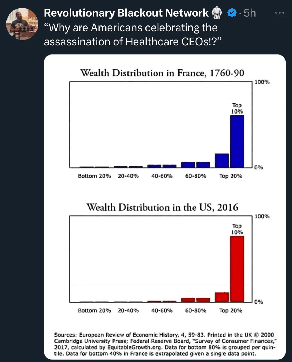Click Bottom 20% label under the France chart
292x362 pixels.
click(x=94, y=176)
